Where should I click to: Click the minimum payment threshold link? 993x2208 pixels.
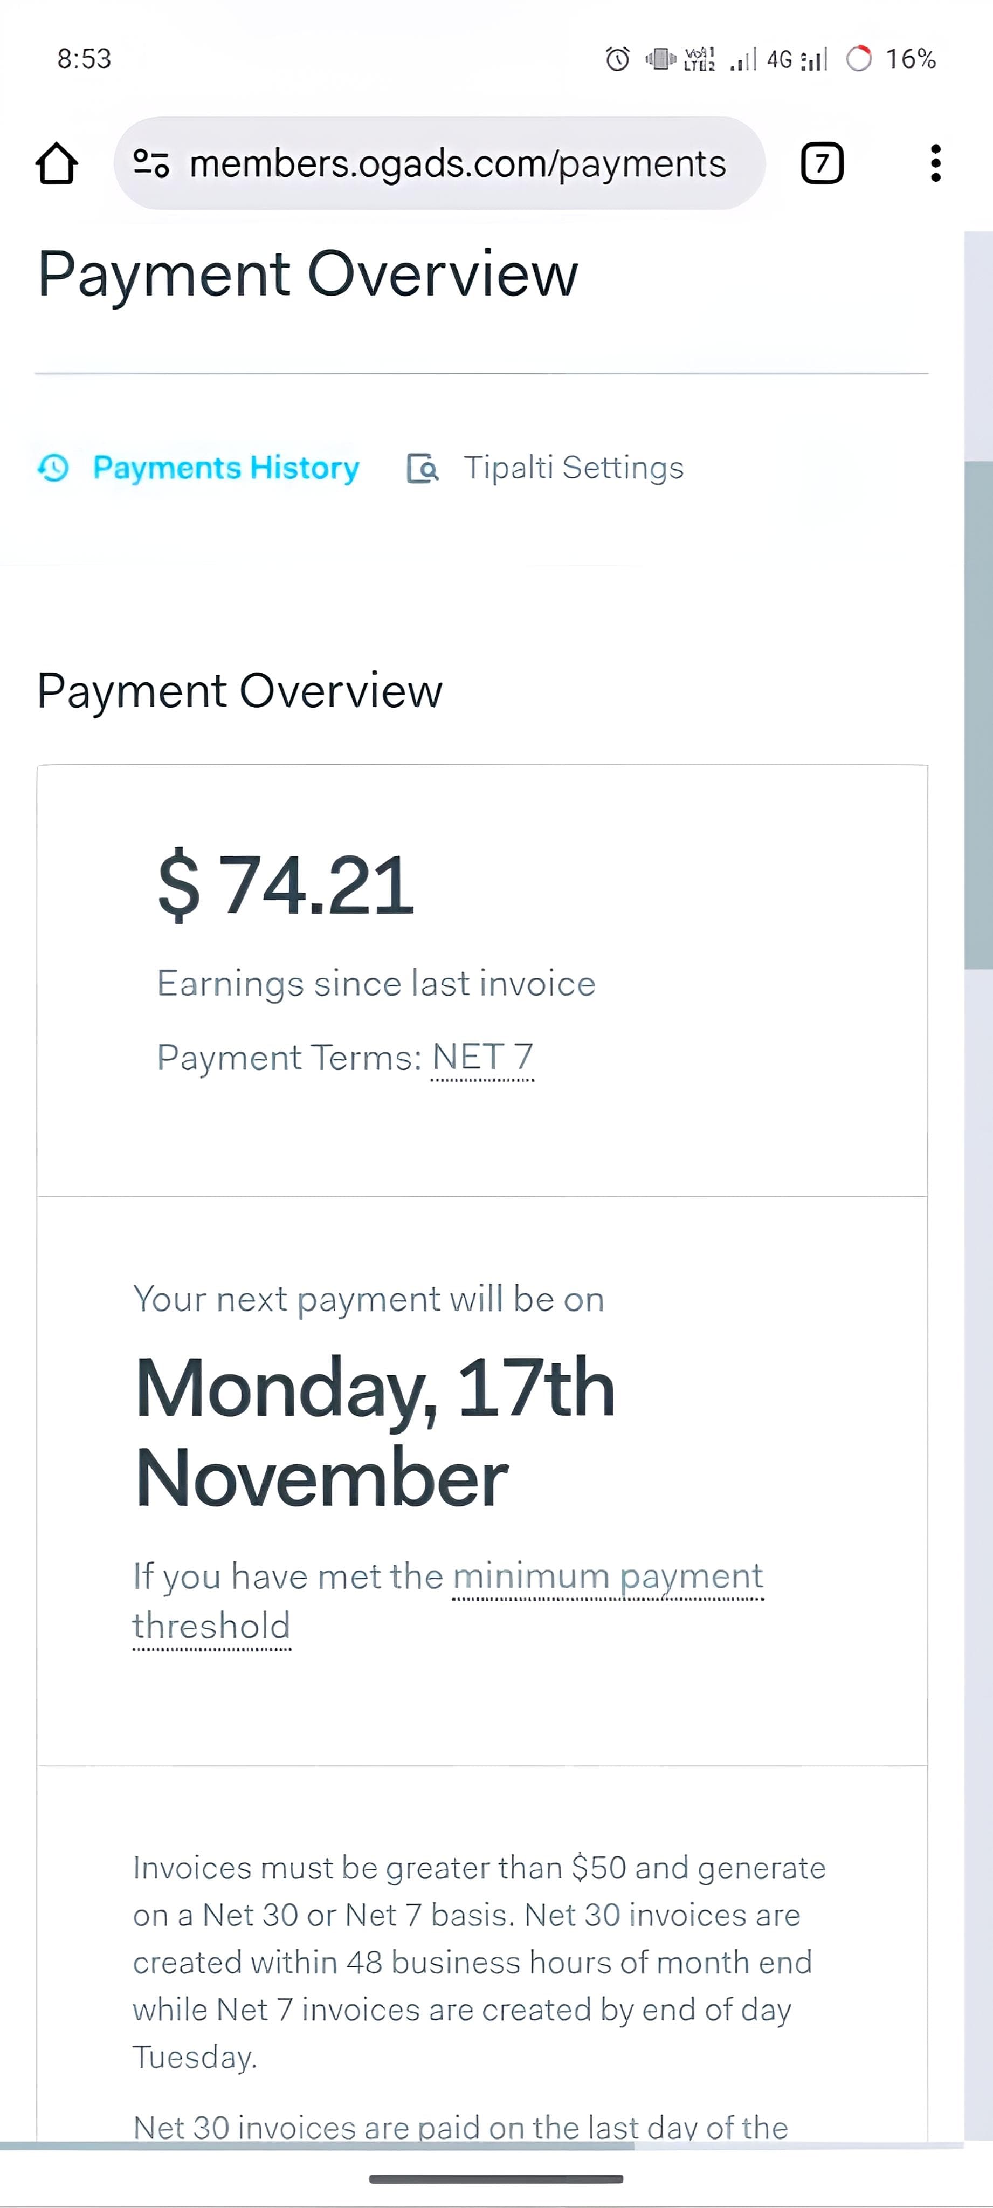click(606, 1577)
